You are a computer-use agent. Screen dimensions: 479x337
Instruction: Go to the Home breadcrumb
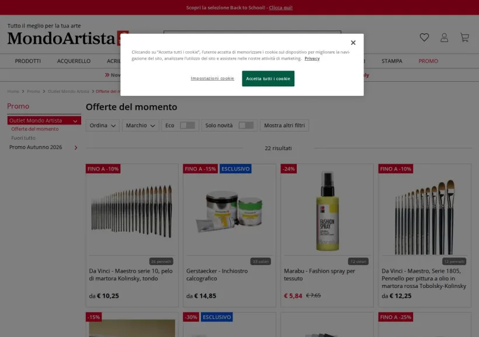tap(13, 91)
